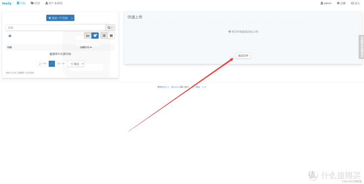Click the home breadcrumb icon

10,36
